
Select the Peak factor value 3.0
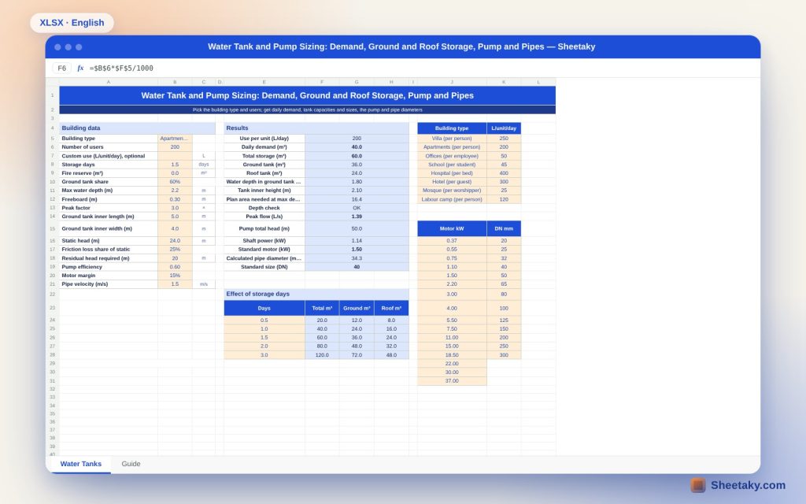[175, 208]
